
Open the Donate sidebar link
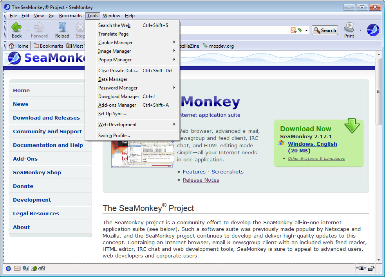[23, 186]
